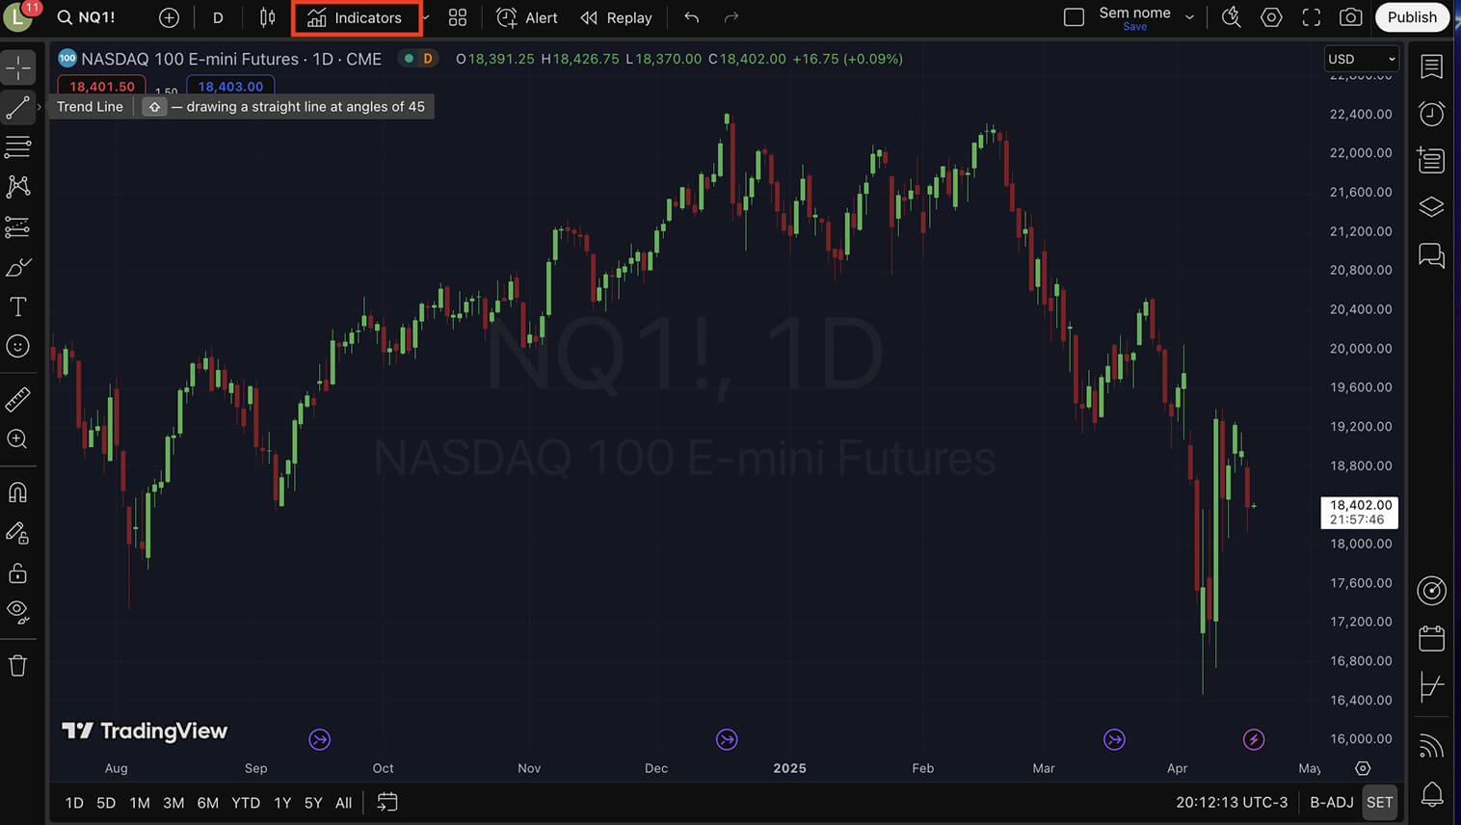The width and height of the screenshot is (1461, 825).
Task: Select the Brush drawing tool
Action: (x=18, y=267)
